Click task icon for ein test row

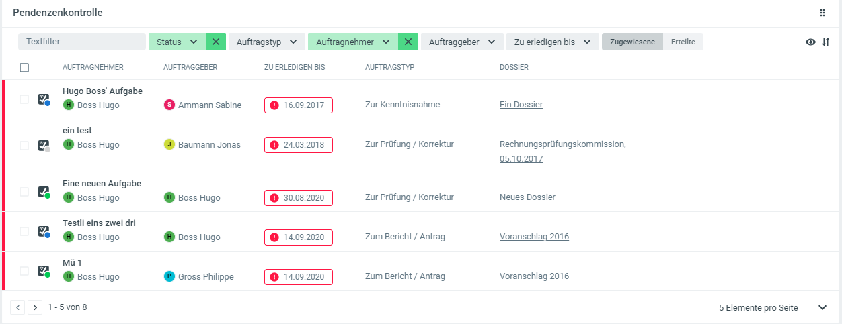click(44, 145)
